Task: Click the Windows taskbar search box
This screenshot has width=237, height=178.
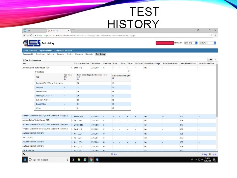Action: click(48, 160)
